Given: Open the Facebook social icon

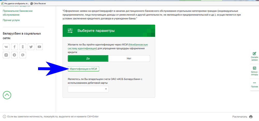Looking at the screenshot, I should (x=14, y=47).
